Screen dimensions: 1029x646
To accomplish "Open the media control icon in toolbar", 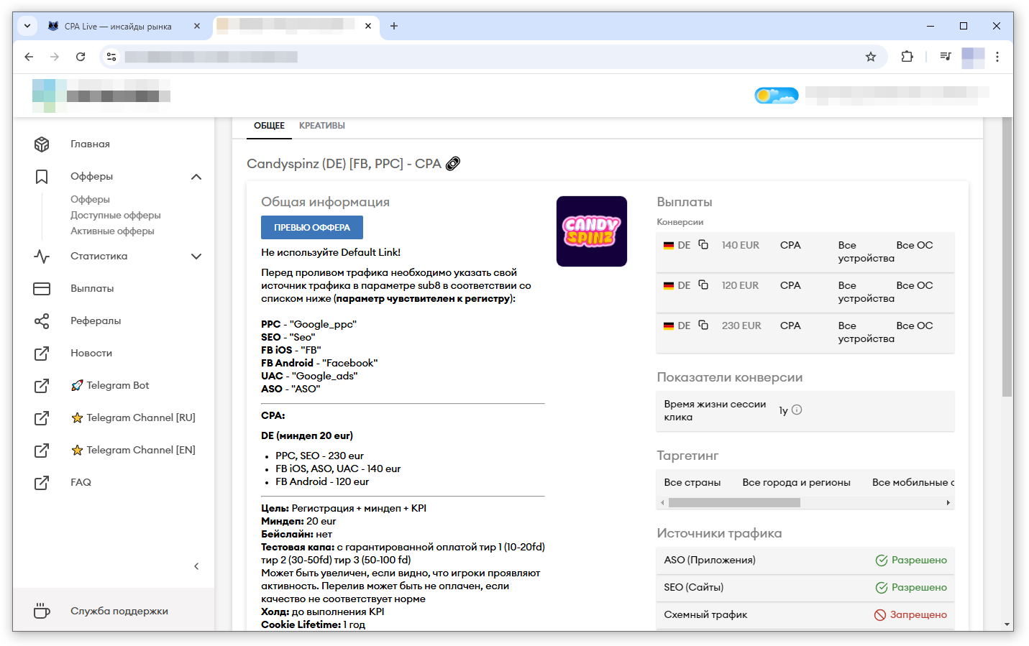I will click(x=946, y=57).
